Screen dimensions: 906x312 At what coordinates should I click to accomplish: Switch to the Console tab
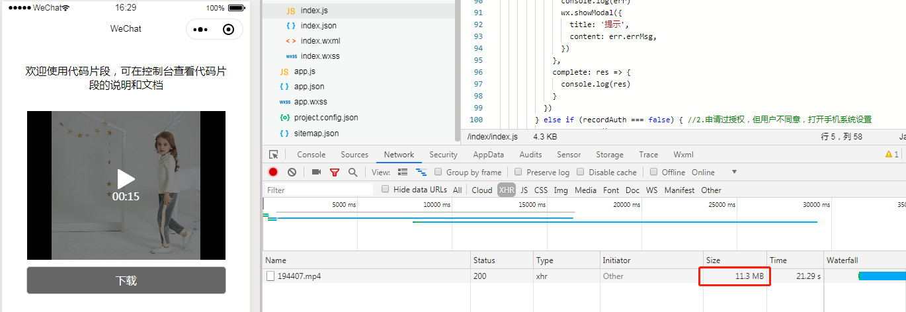(x=311, y=155)
